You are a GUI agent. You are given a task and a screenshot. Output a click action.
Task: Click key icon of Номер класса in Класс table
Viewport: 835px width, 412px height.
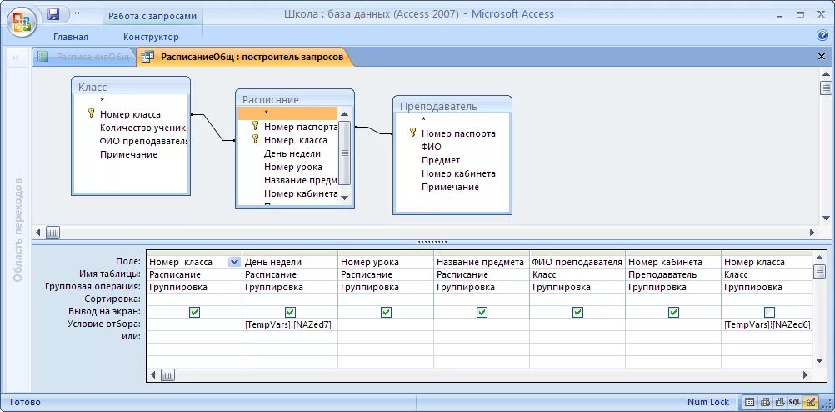[x=91, y=113]
